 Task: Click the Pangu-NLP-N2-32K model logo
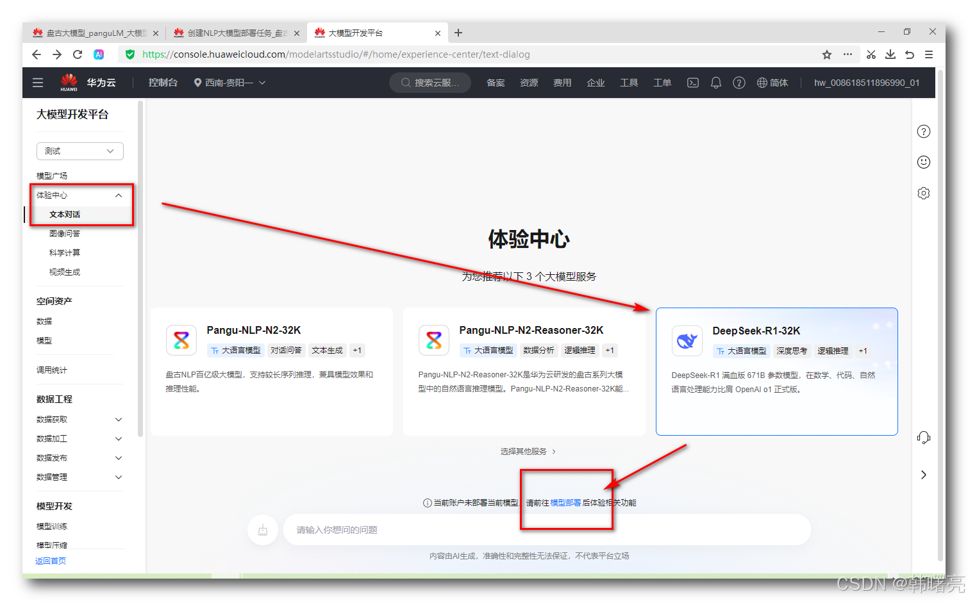pyautogui.click(x=181, y=340)
